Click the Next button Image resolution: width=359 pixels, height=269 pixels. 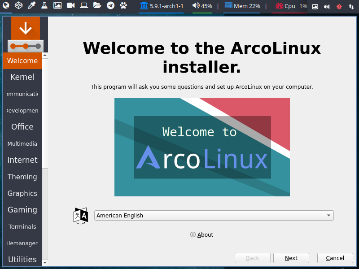(x=291, y=258)
